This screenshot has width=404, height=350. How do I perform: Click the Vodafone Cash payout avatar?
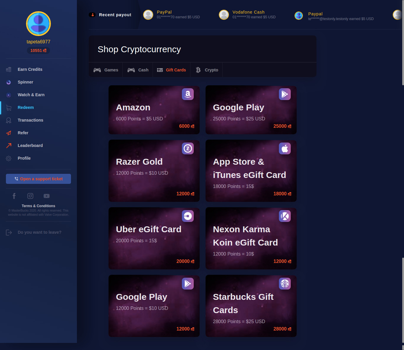(x=224, y=15)
